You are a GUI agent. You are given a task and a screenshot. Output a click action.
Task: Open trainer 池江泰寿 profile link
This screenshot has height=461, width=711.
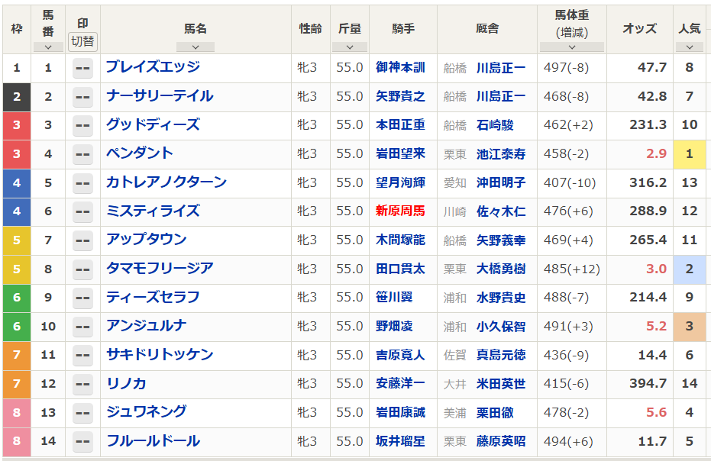tap(501, 154)
